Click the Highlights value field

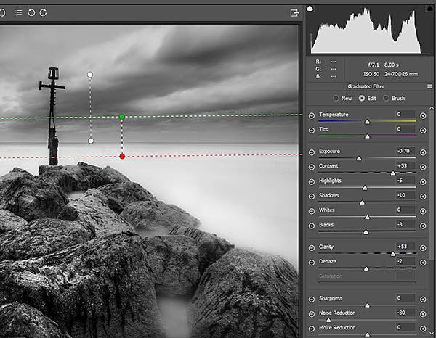tap(405, 181)
